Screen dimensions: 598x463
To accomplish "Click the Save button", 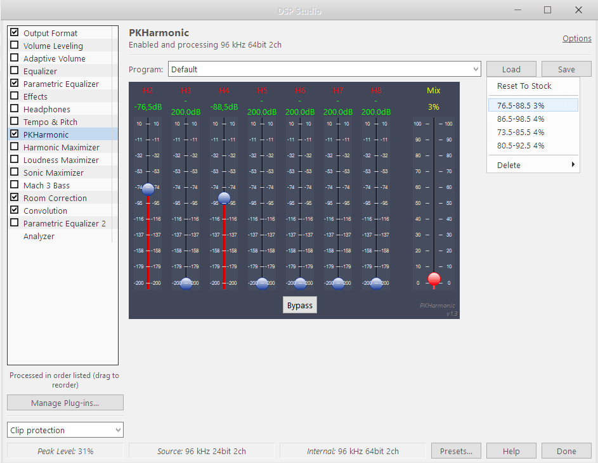I will click(x=566, y=69).
